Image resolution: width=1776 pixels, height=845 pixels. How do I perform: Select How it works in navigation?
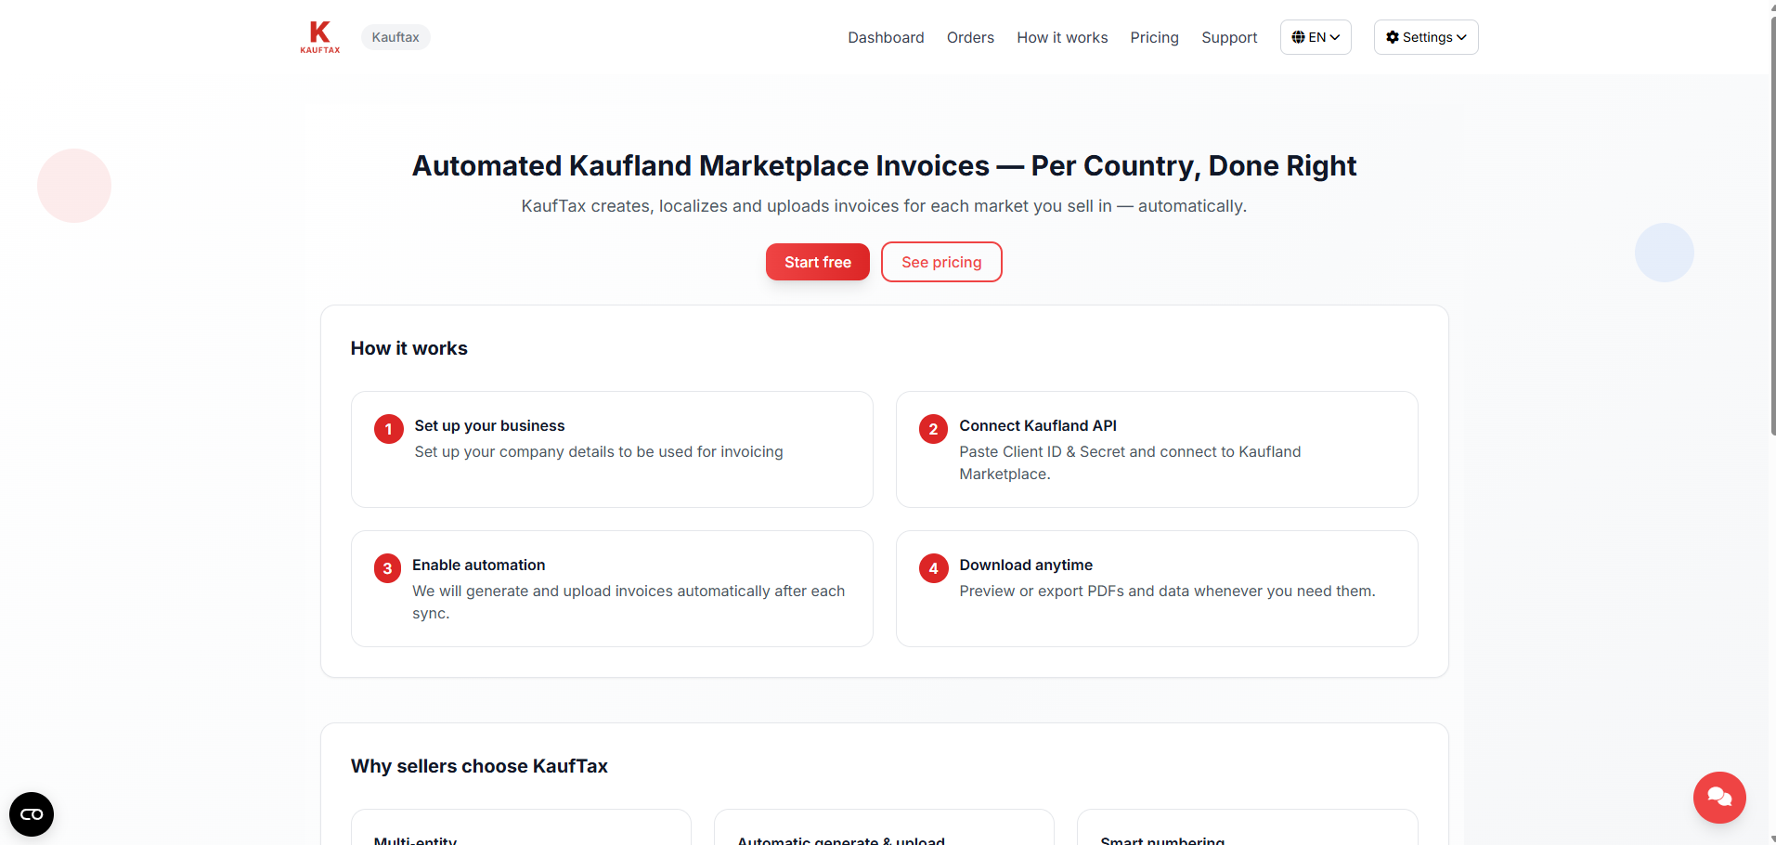click(x=1061, y=37)
